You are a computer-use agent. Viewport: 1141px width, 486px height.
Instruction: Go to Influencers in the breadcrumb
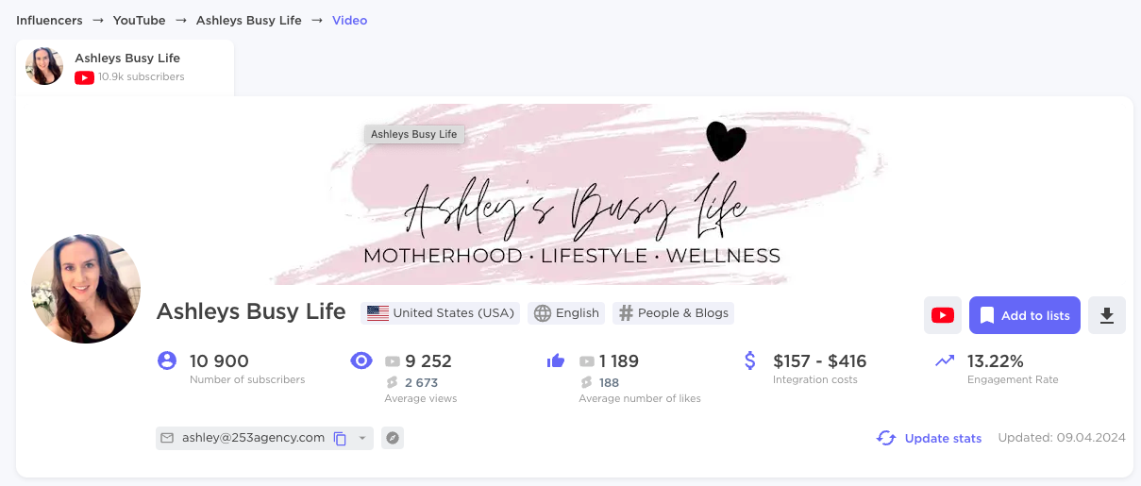point(49,20)
